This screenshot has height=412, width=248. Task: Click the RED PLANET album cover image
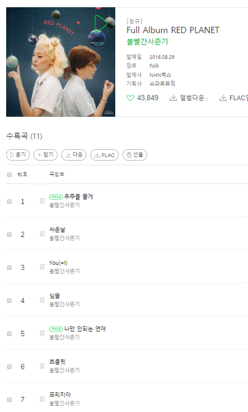tap(61, 62)
